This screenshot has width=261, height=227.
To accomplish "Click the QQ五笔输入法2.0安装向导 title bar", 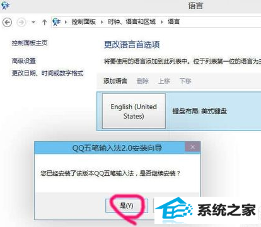I will pos(117,148).
